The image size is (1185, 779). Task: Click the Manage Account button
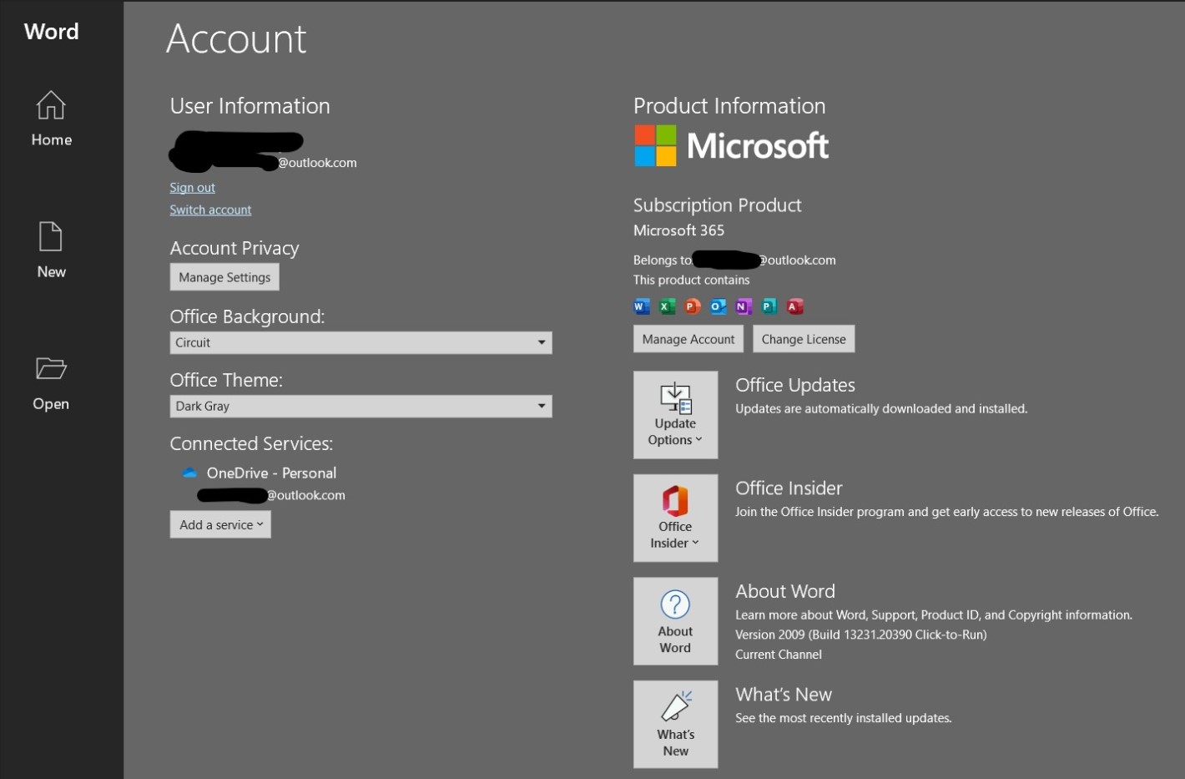(x=688, y=339)
